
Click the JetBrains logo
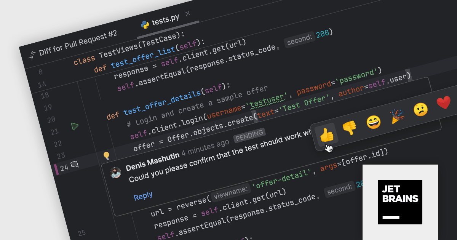coord(400,202)
